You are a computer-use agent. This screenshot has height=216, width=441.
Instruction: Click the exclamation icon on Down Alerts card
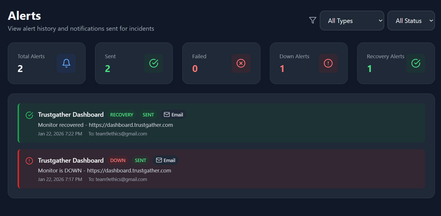tap(328, 63)
